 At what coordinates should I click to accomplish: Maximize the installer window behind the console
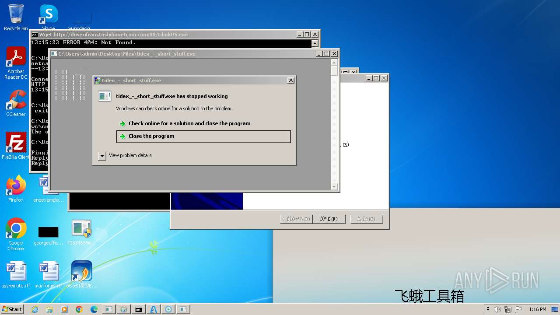coord(376,78)
